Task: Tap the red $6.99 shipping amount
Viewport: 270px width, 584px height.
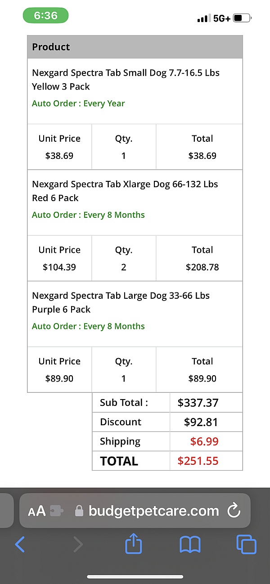Action: coord(204,441)
